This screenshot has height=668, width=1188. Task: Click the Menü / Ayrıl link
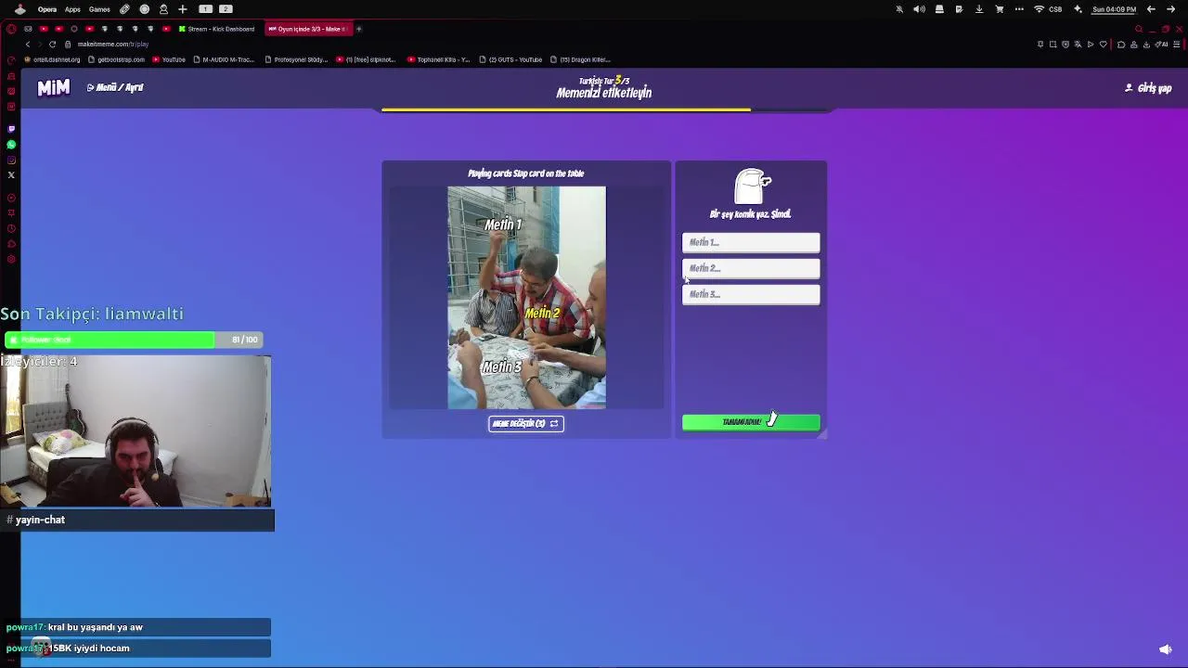click(x=115, y=87)
